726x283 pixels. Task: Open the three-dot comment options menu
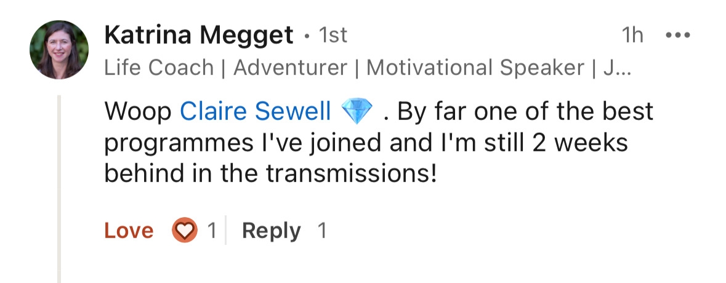678,36
